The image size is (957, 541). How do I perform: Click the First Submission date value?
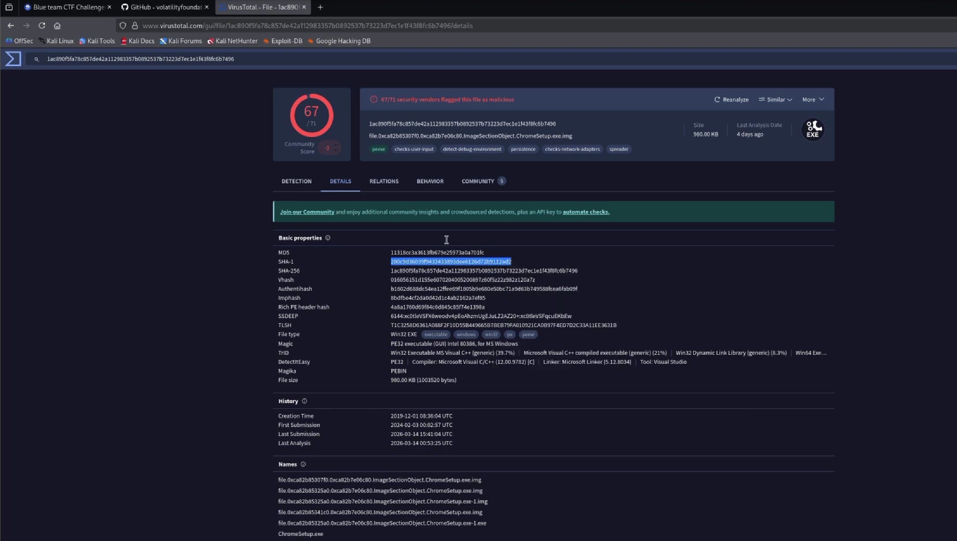coord(421,425)
